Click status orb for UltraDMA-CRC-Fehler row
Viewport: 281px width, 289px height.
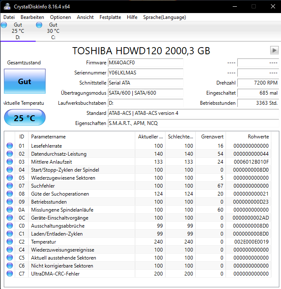coord(10,273)
